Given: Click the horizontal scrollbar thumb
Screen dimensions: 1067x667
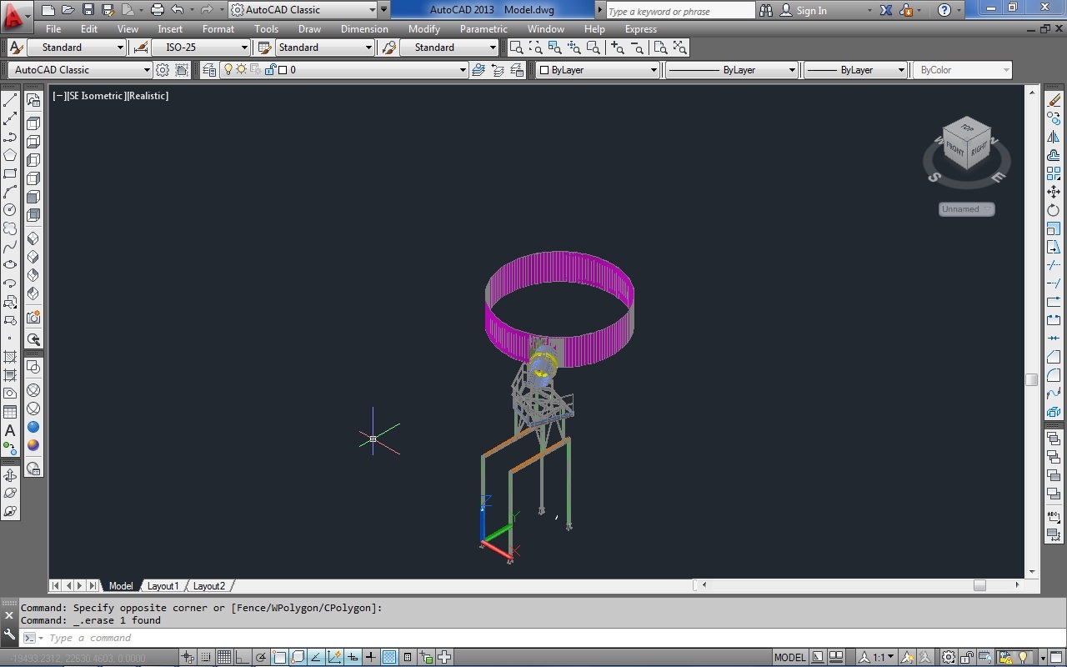Looking at the screenshot, I should [x=979, y=585].
